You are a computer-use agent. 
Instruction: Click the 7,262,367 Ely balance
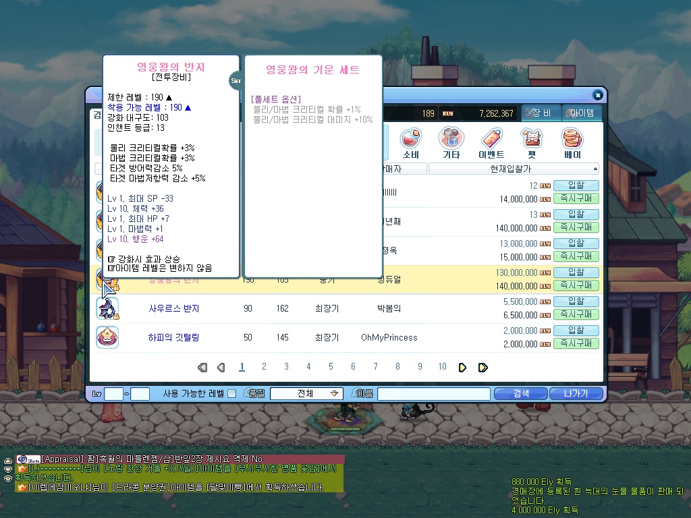coord(496,113)
